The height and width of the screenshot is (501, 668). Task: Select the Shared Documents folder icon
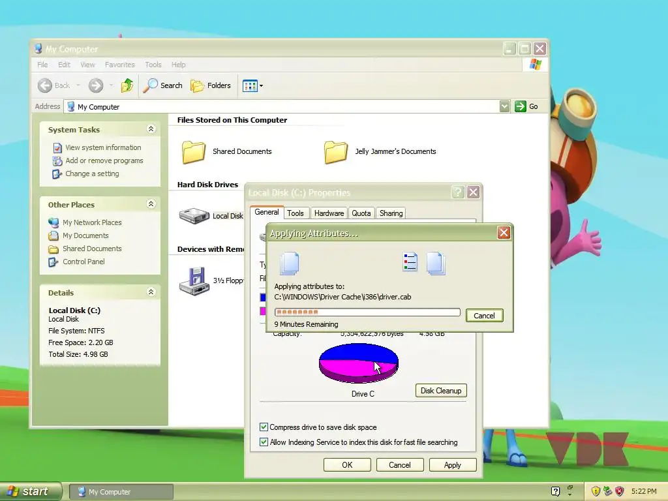(x=194, y=152)
